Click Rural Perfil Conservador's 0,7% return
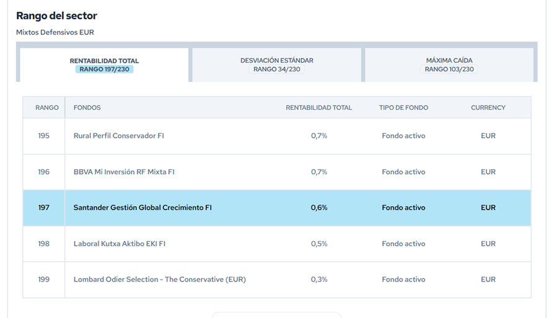 (x=319, y=136)
